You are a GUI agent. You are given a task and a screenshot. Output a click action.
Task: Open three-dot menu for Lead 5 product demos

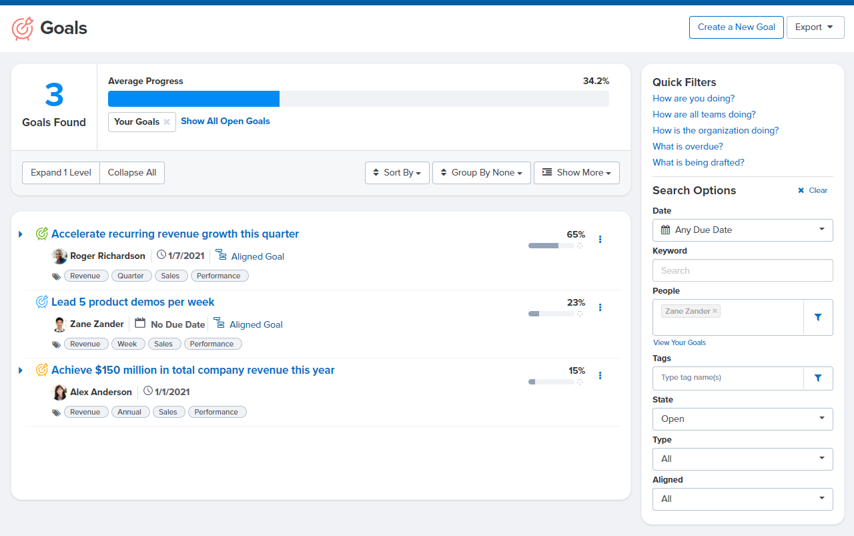click(600, 307)
